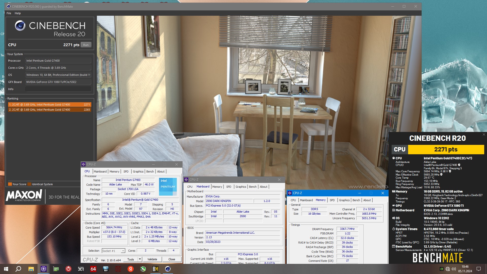Open Bench tab in left CPU-Z window

tap(150, 172)
